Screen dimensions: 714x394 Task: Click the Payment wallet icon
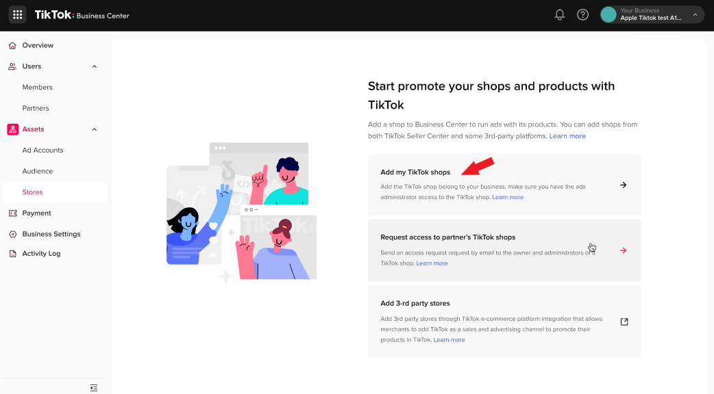[12, 213]
